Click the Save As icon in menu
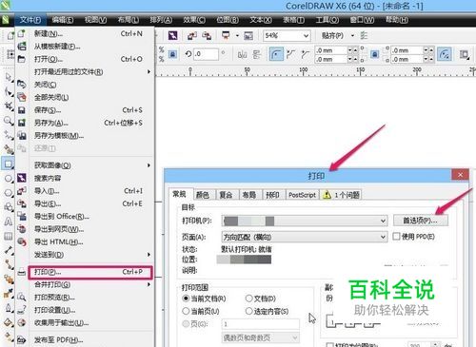The height and width of the screenshot is (347, 476). tap(21, 123)
